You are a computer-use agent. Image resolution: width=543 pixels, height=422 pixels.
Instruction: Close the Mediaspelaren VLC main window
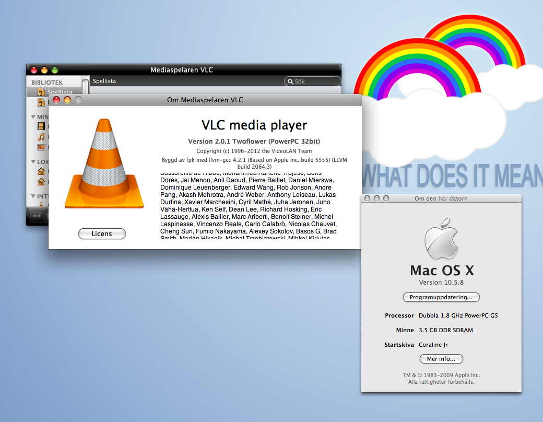click(34, 70)
